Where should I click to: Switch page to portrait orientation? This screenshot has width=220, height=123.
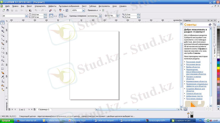click(x=51, y=16)
